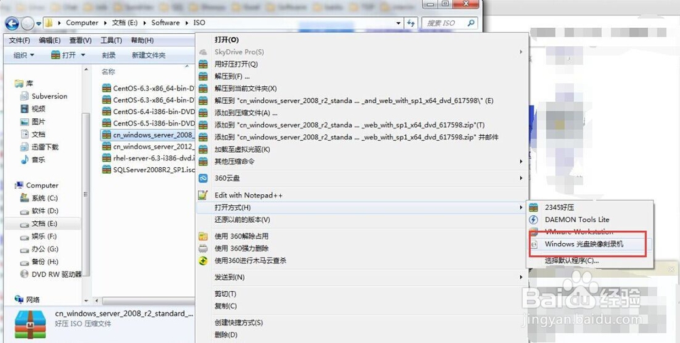Click the CentOS-6.4-i386-bin-DVD file icon

click(107, 111)
